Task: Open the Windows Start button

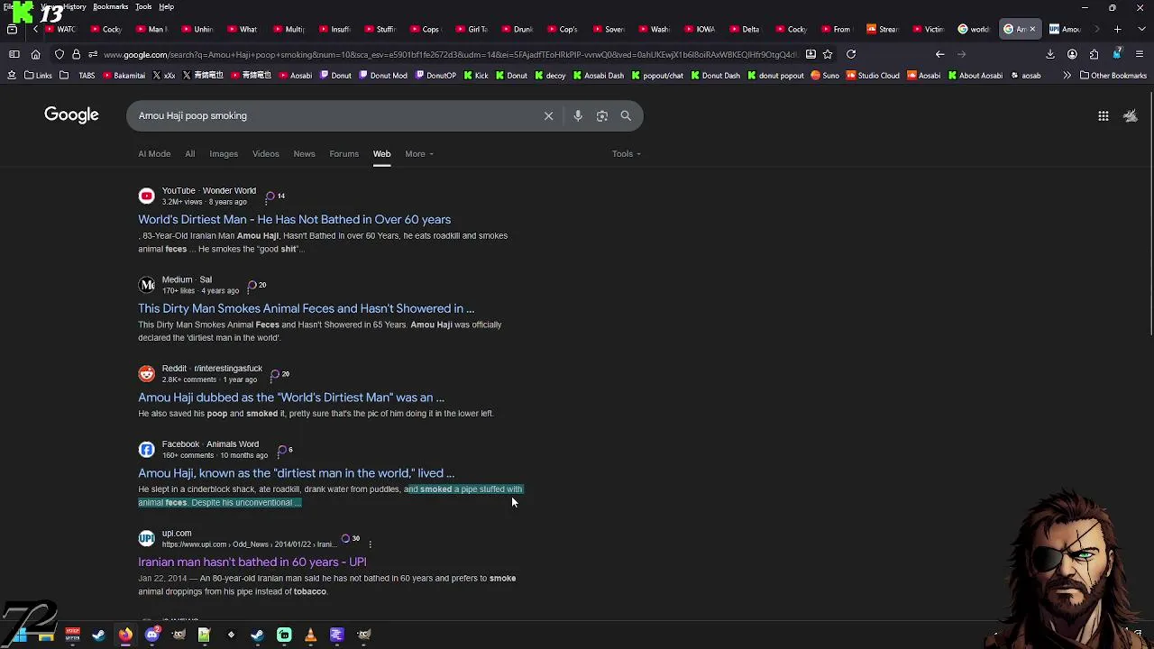Action: pos(20,635)
